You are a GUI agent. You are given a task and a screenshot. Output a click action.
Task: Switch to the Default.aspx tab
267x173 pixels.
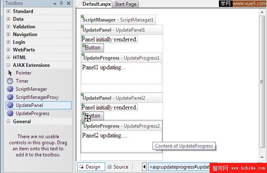tap(96, 4)
